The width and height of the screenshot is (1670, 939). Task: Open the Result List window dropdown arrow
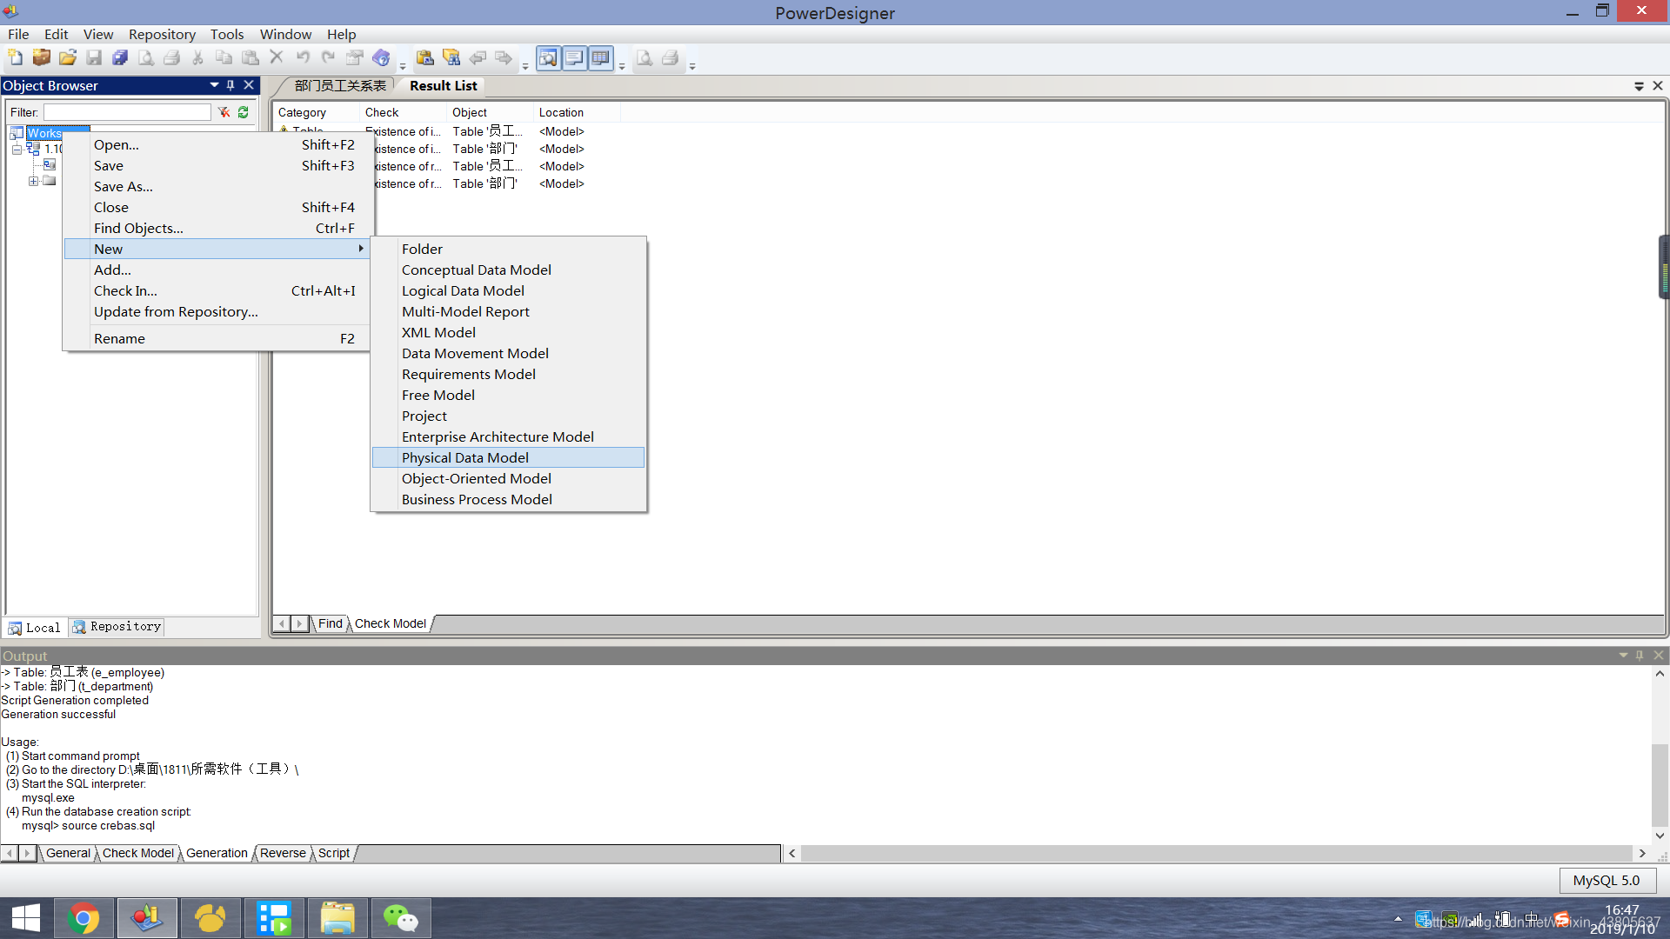coord(1639,86)
